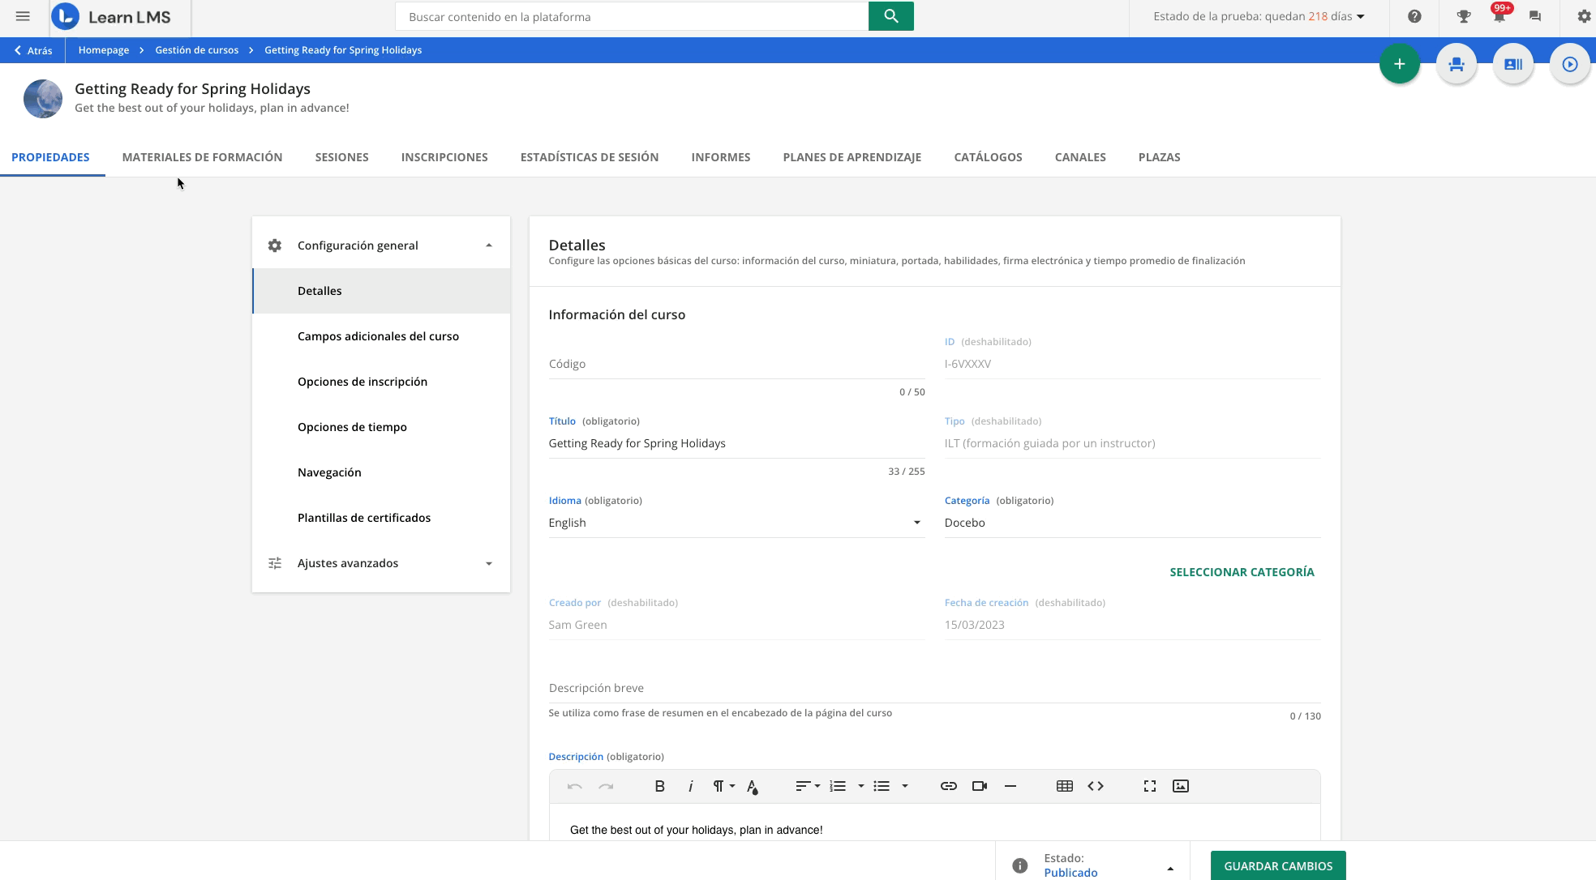
Task: Insert an image in the description
Action: coord(1181,786)
